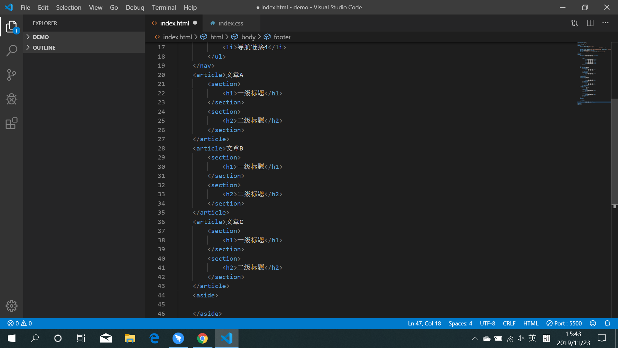Change line ending via CRLF

pos(509,323)
